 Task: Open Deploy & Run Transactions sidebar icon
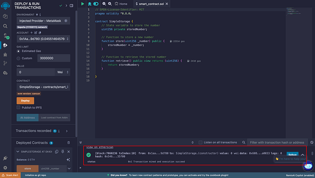tap(5, 45)
